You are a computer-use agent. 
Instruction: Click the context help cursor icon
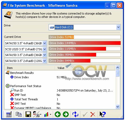click(103, 114)
